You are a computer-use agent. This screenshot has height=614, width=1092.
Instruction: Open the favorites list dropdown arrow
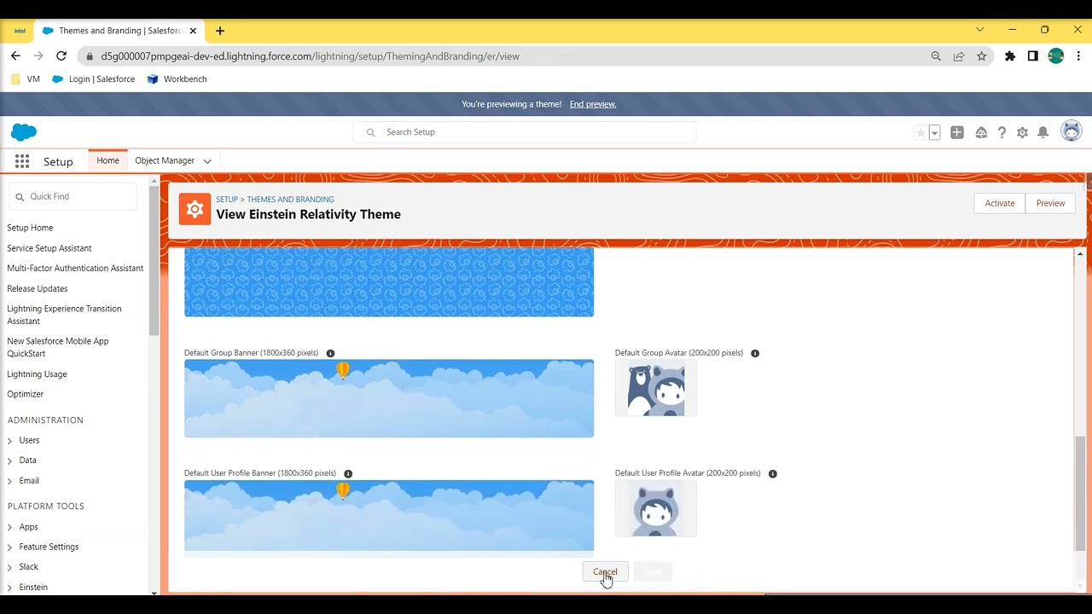(x=934, y=133)
